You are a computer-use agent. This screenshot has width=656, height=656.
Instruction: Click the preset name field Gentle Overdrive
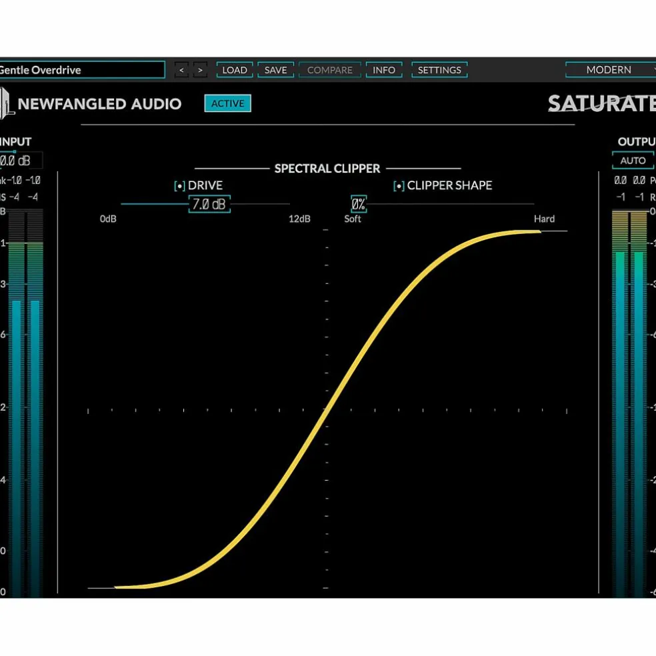[x=82, y=70]
